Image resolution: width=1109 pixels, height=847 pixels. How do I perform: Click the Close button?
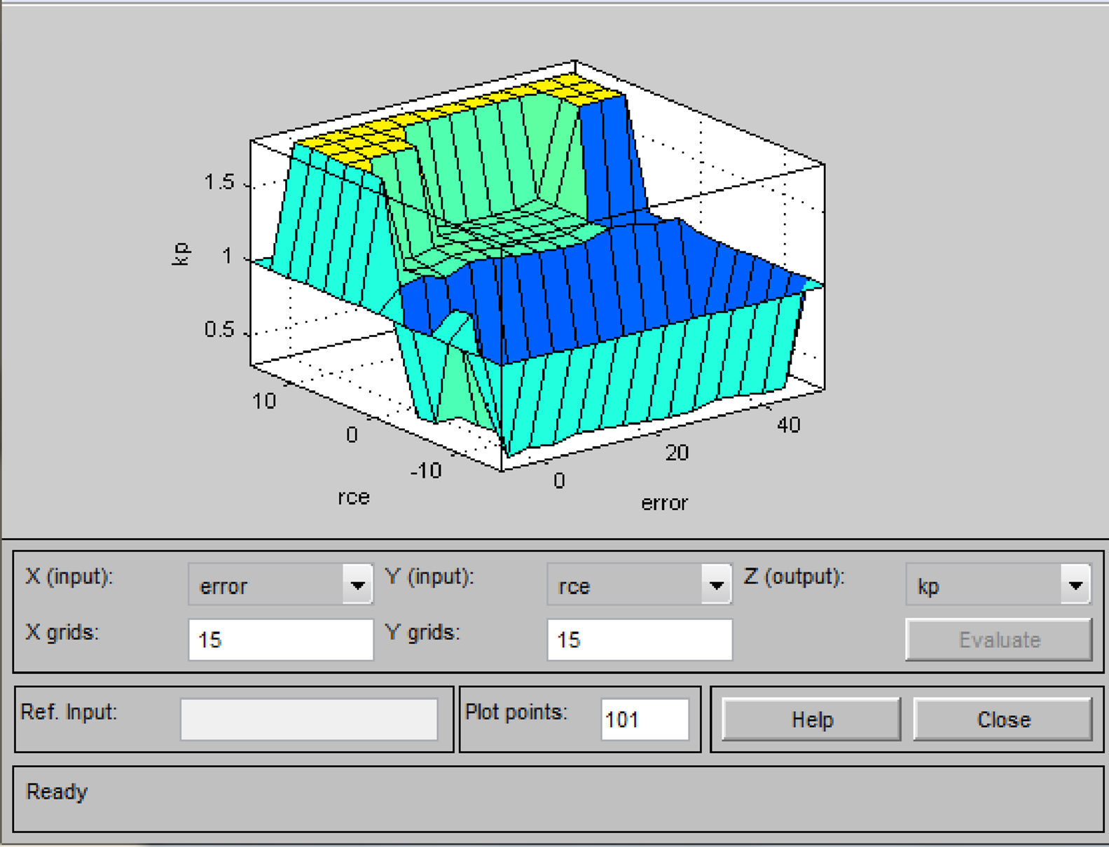(1003, 719)
